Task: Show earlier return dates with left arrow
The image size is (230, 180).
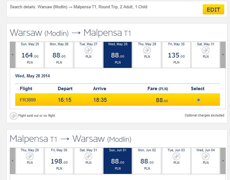Action: pyautogui.click(x=13, y=161)
